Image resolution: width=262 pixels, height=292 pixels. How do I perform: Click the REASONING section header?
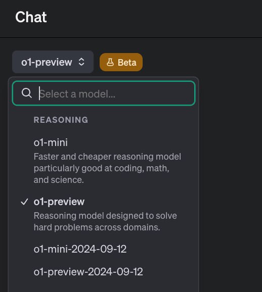(x=61, y=120)
